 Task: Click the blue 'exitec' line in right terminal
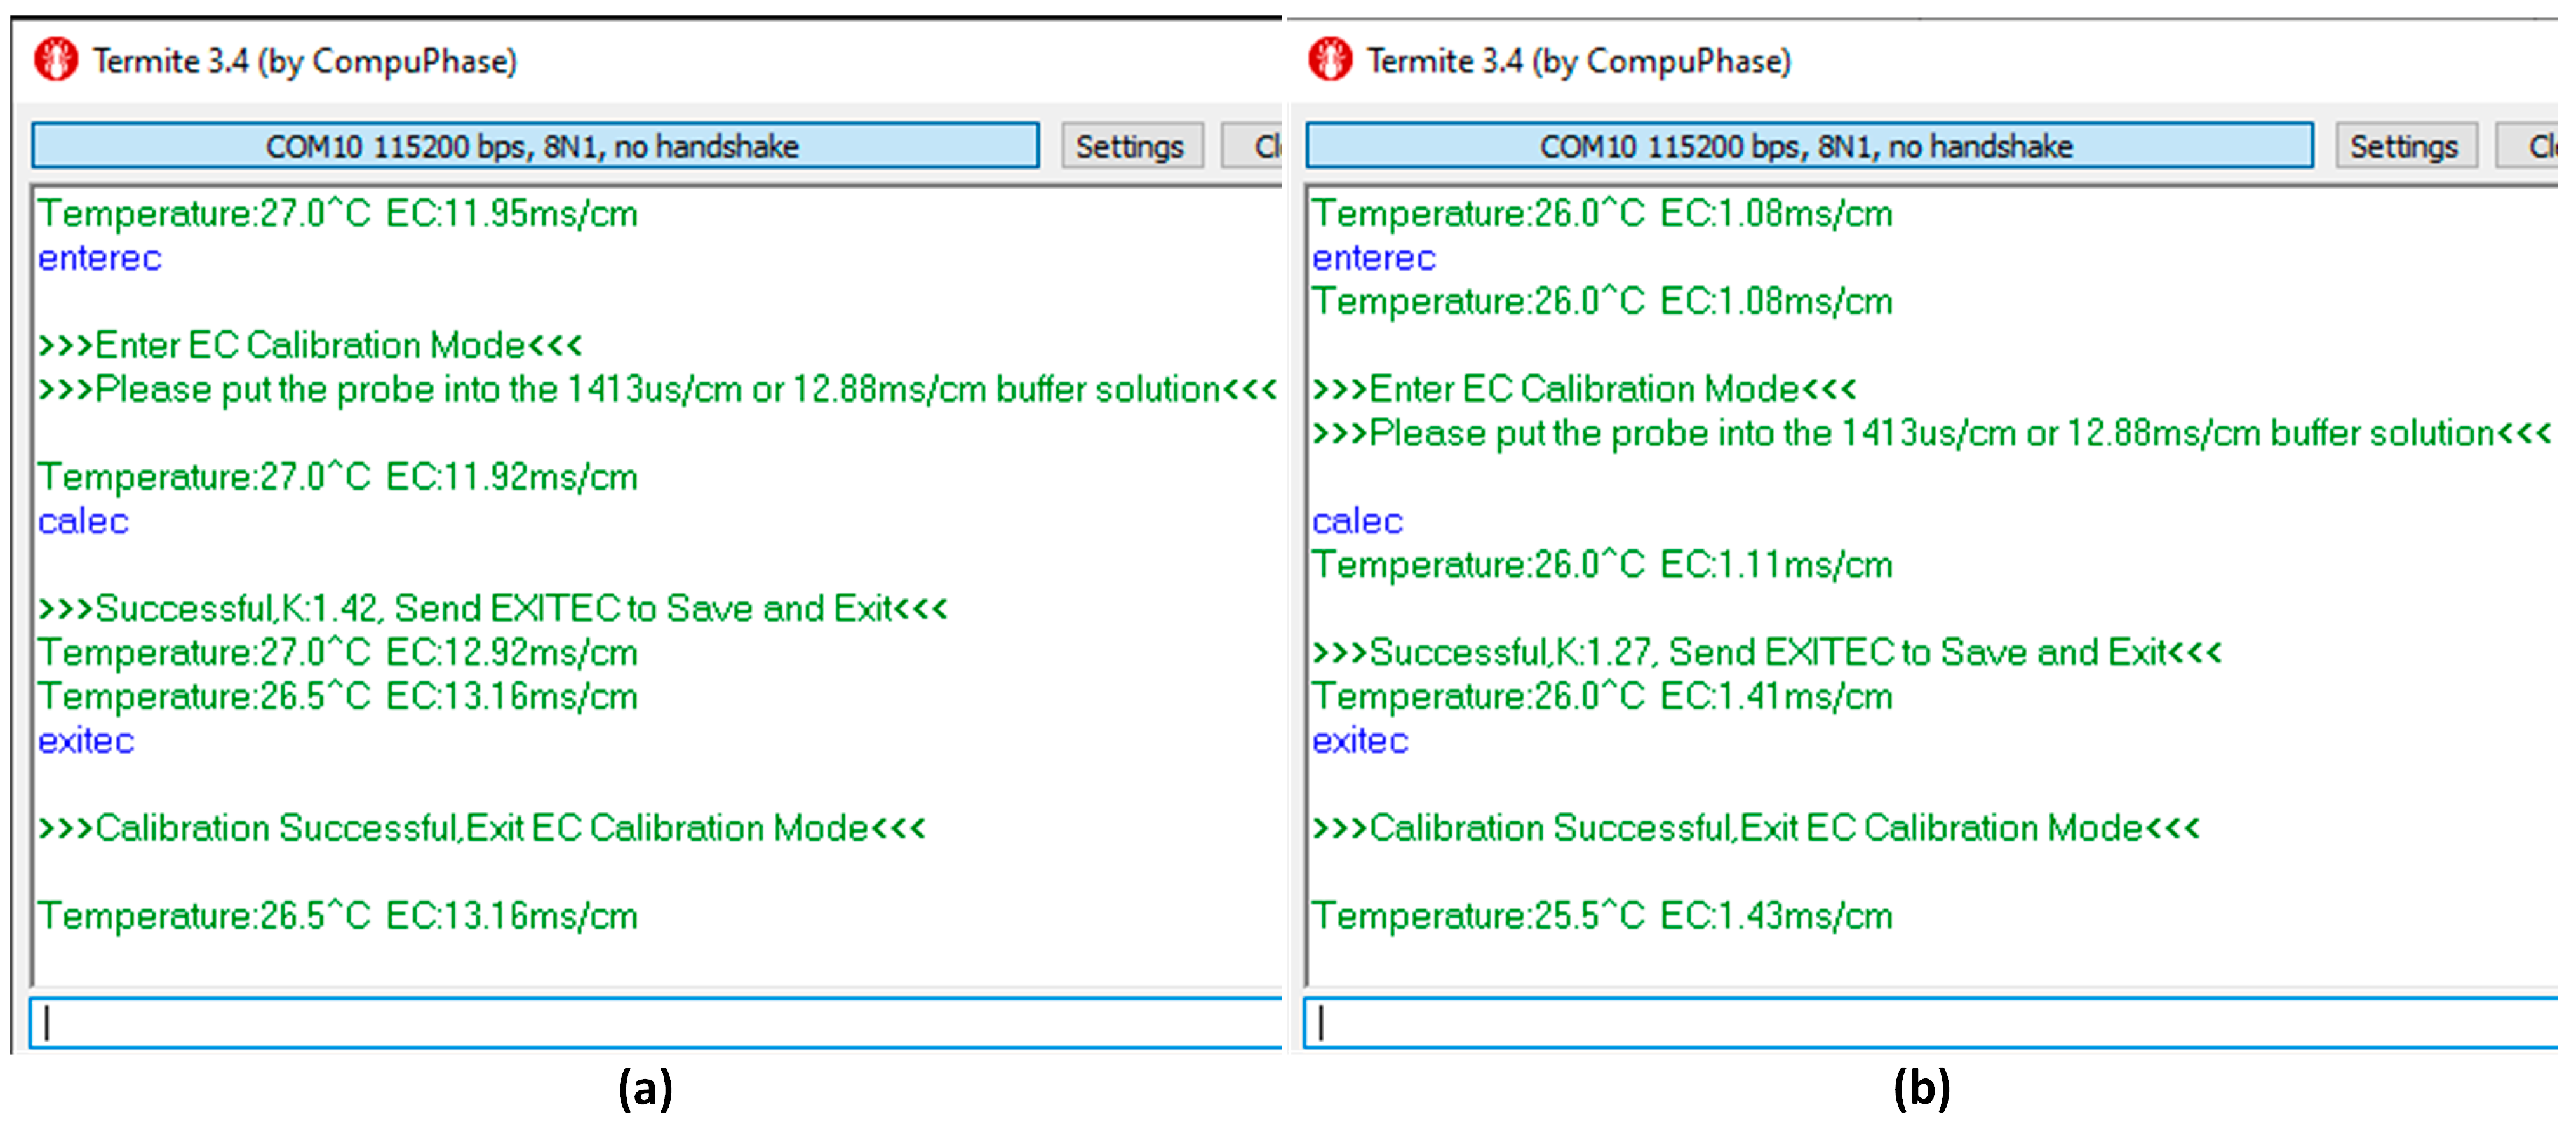click(x=1360, y=741)
